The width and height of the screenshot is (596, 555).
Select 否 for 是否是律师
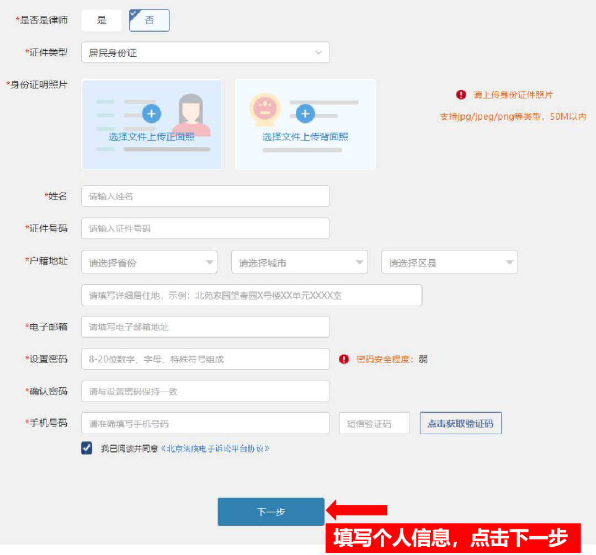149,20
